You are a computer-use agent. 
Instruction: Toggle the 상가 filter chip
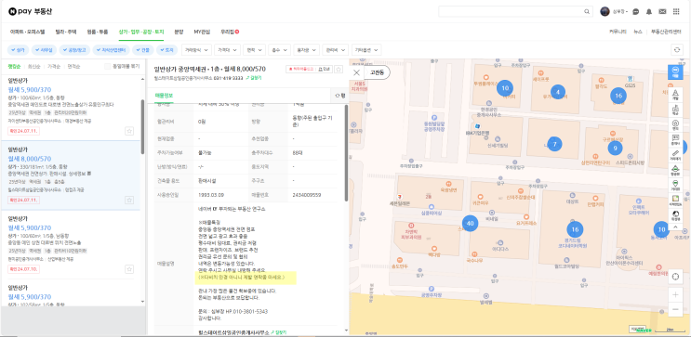coord(19,50)
